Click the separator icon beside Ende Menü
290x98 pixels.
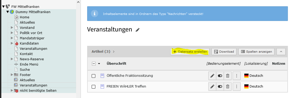point(16,64)
